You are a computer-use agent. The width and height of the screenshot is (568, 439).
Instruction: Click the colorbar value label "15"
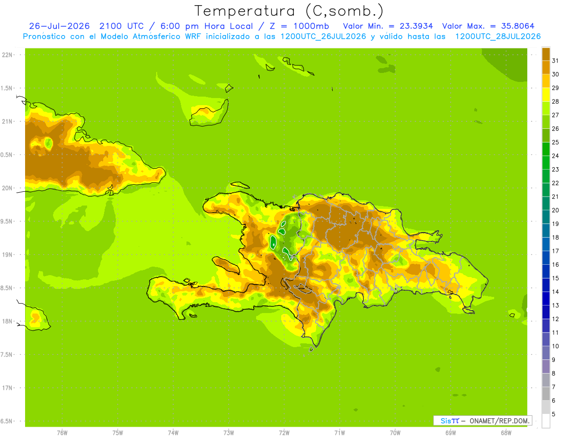(x=555, y=278)
